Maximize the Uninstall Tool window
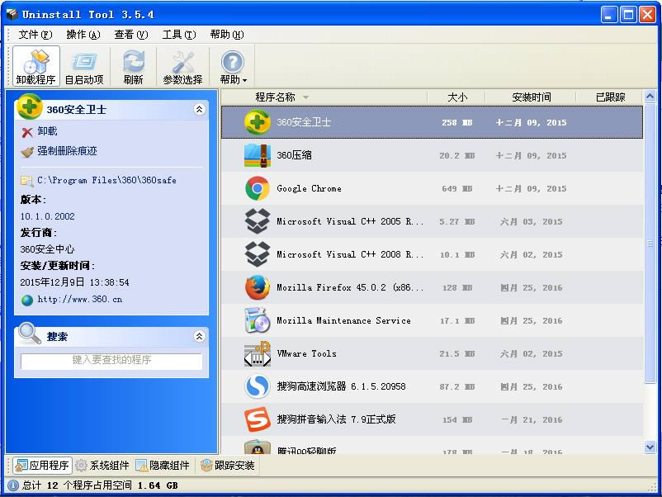This screenshot has height=497, width=662. 628,15
